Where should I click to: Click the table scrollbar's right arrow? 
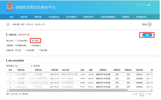pyautogui.click(x=152, y=90)
